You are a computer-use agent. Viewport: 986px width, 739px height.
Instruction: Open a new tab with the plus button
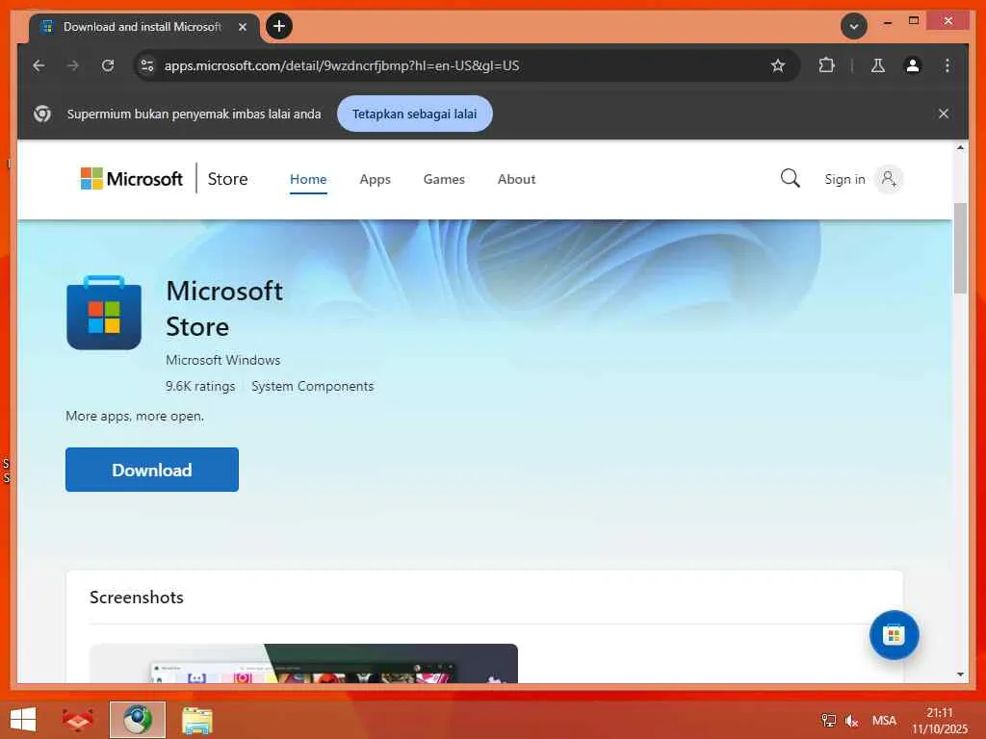click(x=279, y=26)
